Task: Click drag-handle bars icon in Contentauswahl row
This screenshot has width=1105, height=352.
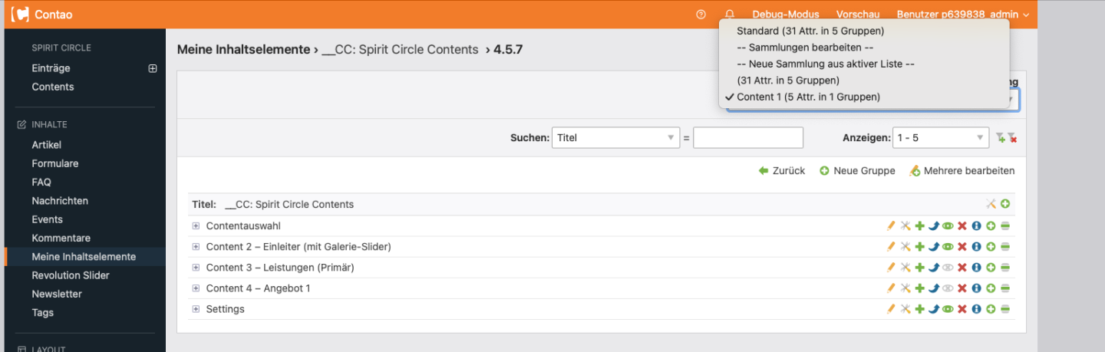Action: pyautogui.click(x=1005, y=226)
